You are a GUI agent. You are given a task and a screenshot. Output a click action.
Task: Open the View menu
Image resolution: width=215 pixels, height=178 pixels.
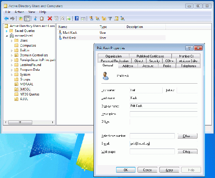[x=32, y=12]
